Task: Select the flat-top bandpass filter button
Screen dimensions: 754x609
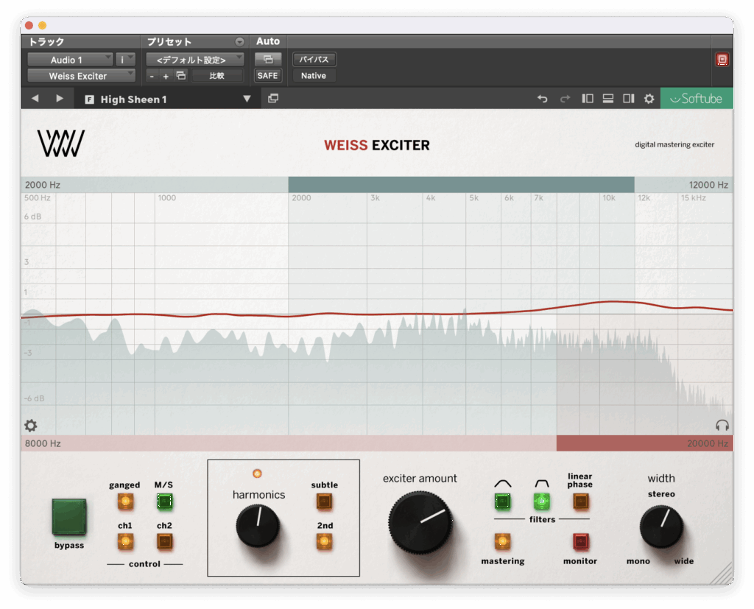Action: [x=541, y=501]
